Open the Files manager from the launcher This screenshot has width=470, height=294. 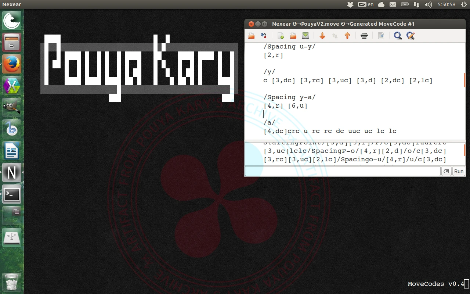(x=12, y=42)
